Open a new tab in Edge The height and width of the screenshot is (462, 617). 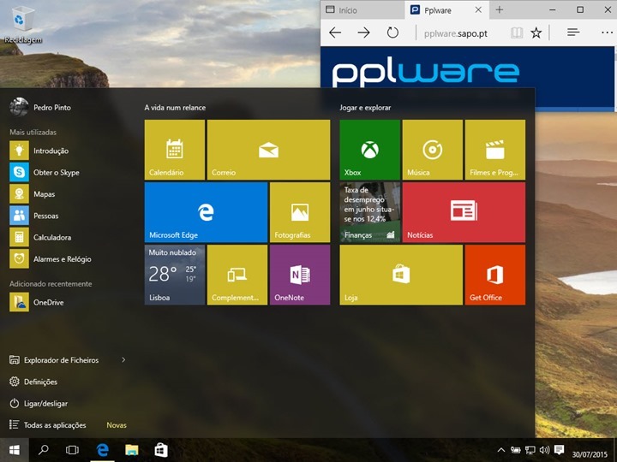pos(500,10)
